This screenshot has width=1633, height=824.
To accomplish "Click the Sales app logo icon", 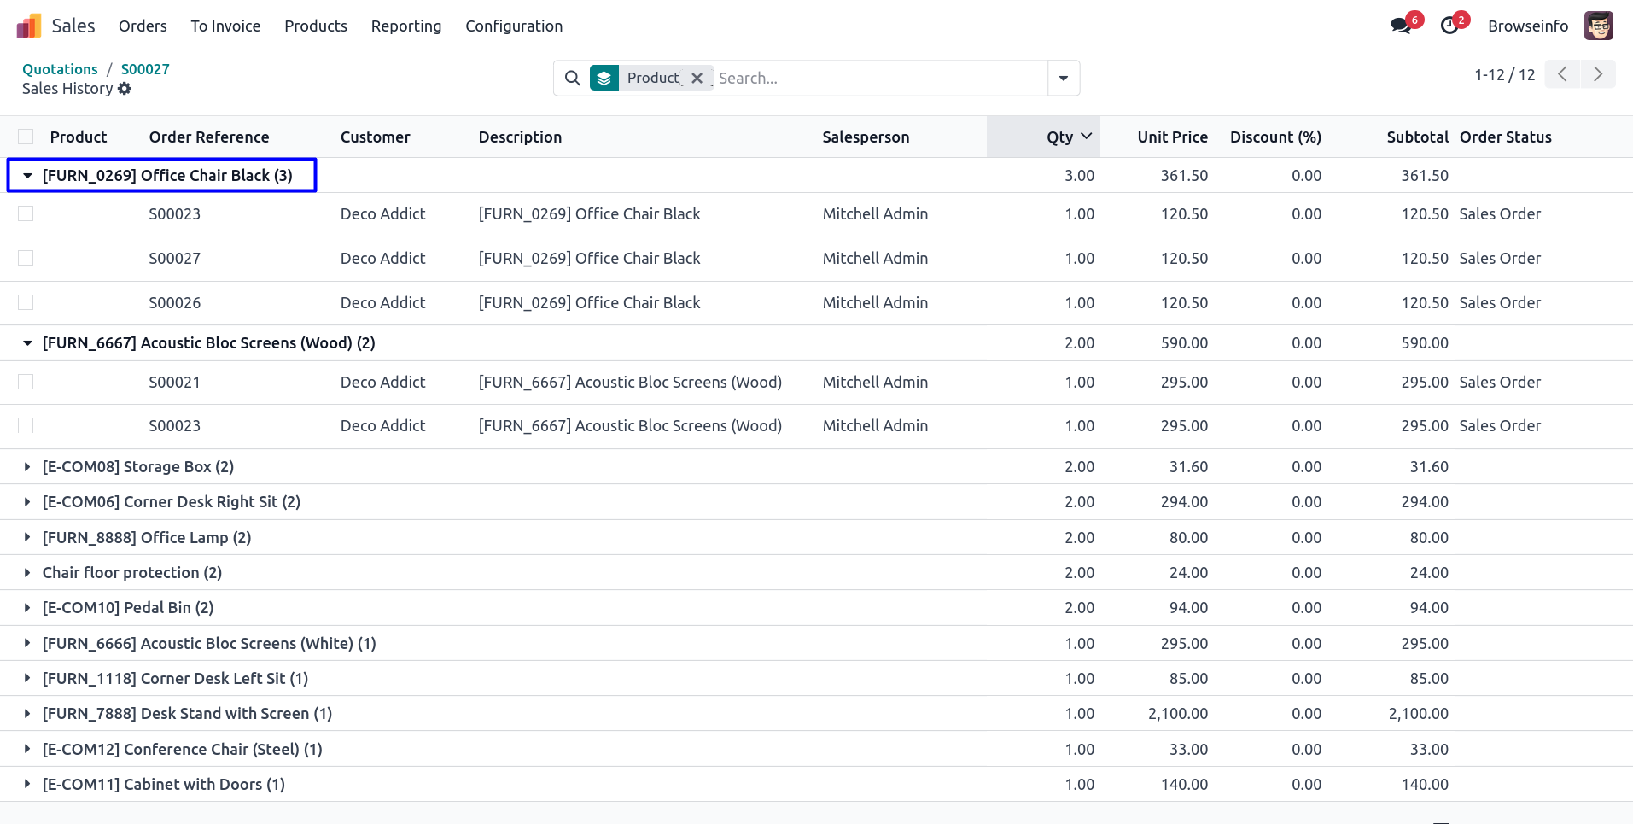I will pos(28,26).
